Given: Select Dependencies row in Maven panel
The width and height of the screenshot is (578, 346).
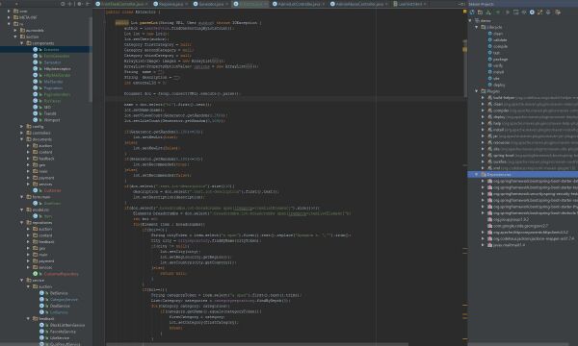Looking at the screenshot, I should tap(523, 174).
